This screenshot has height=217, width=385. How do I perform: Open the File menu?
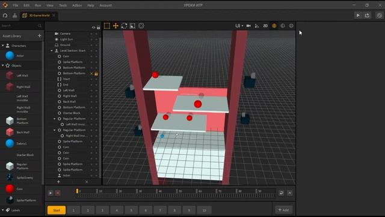(16, 5)
